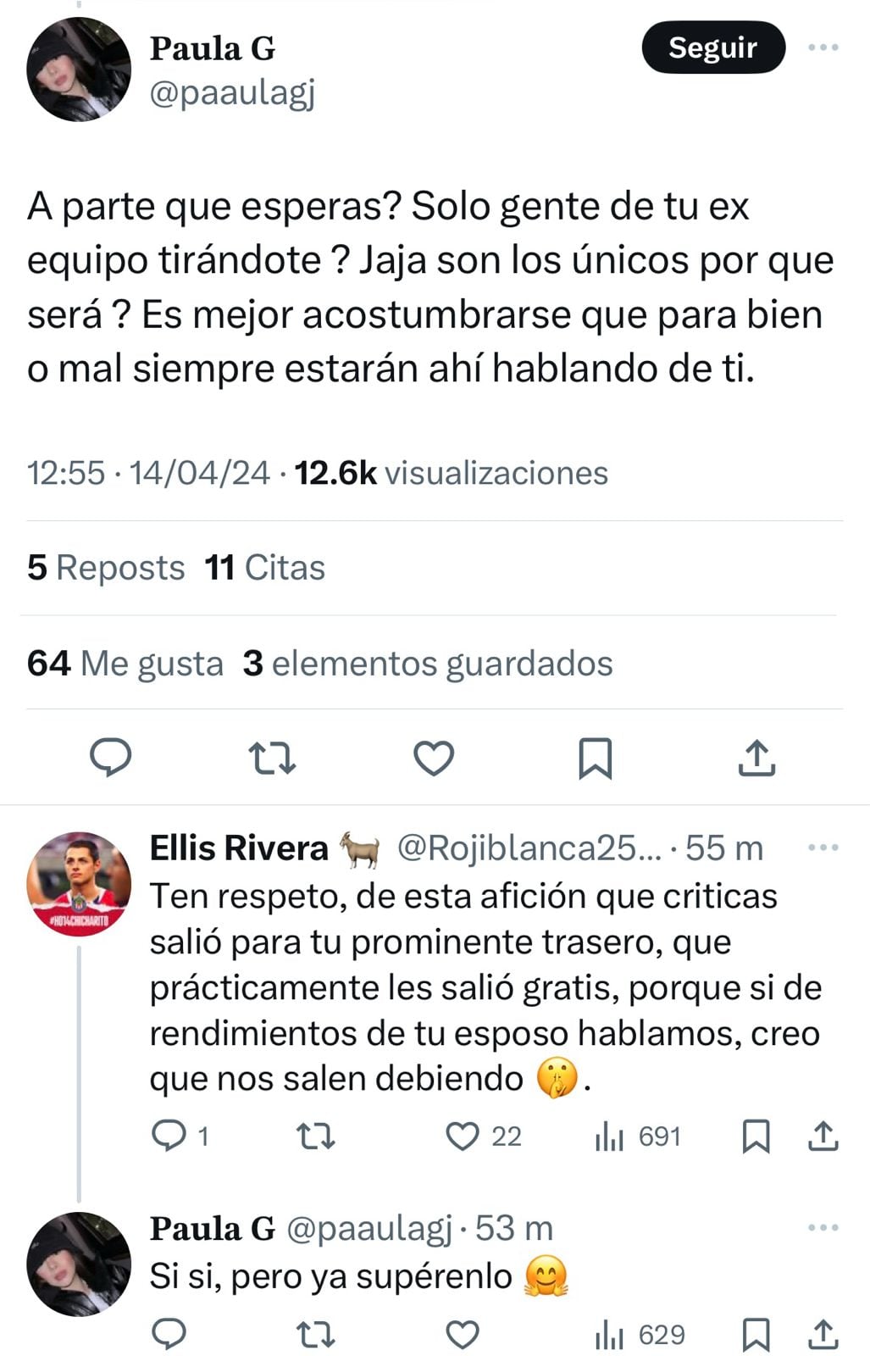Bookmark the main tweet
This screenshot has height=1356, width=870.
[x=595, y=758]
